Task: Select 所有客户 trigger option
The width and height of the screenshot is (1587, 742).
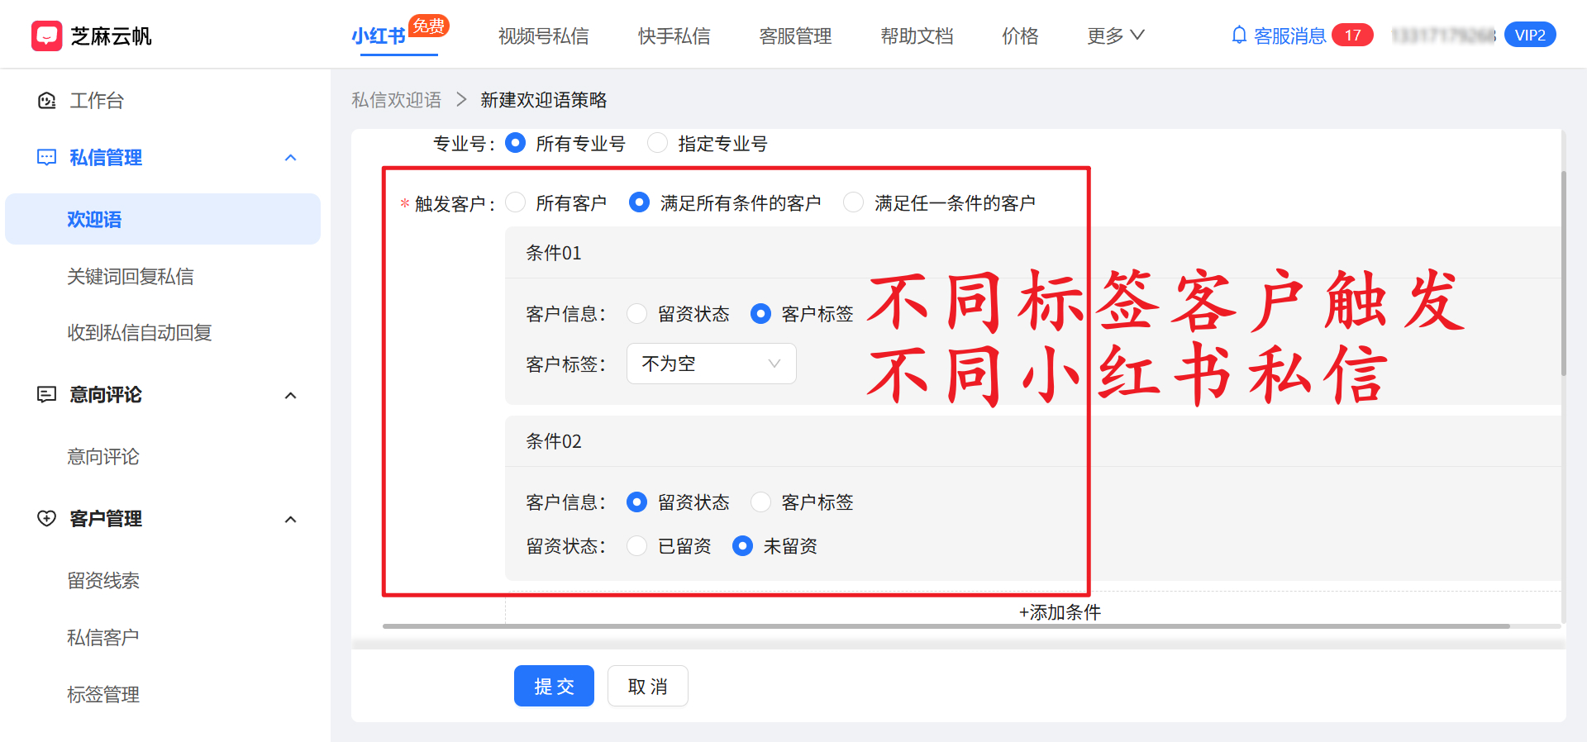Action: click(x=515, y=202)
